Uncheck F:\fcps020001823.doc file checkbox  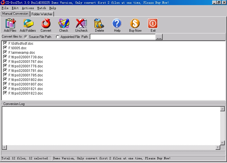(x=5, y=93)
